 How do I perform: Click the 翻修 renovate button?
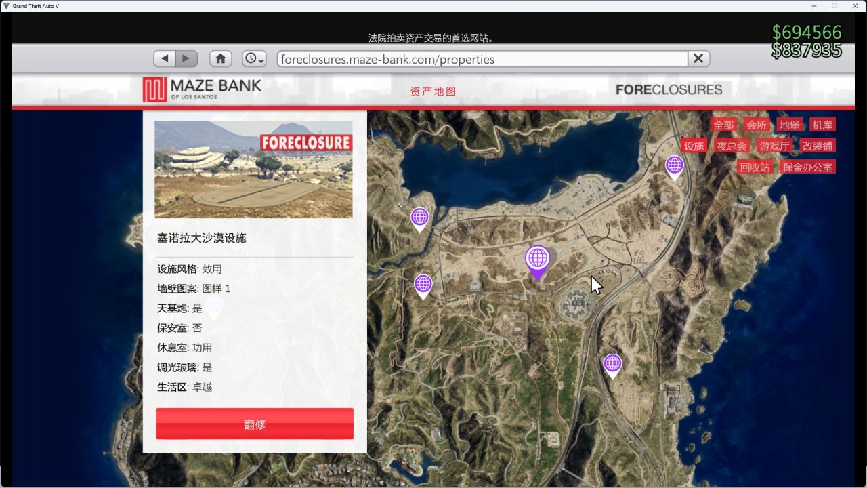click(x=255, y=424)
